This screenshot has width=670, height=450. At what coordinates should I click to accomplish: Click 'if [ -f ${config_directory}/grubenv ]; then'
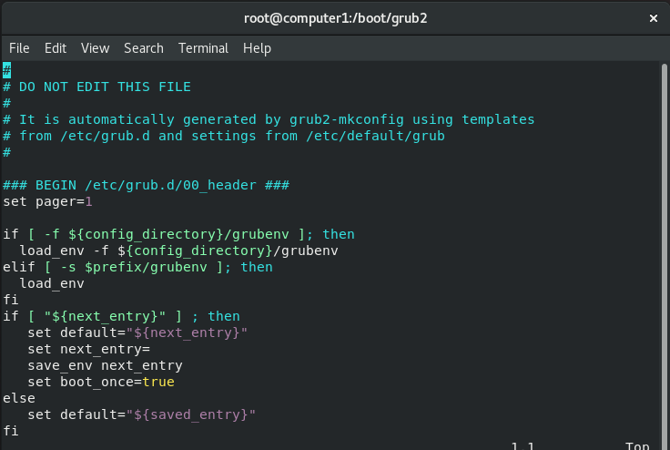[x=178, y=234]
